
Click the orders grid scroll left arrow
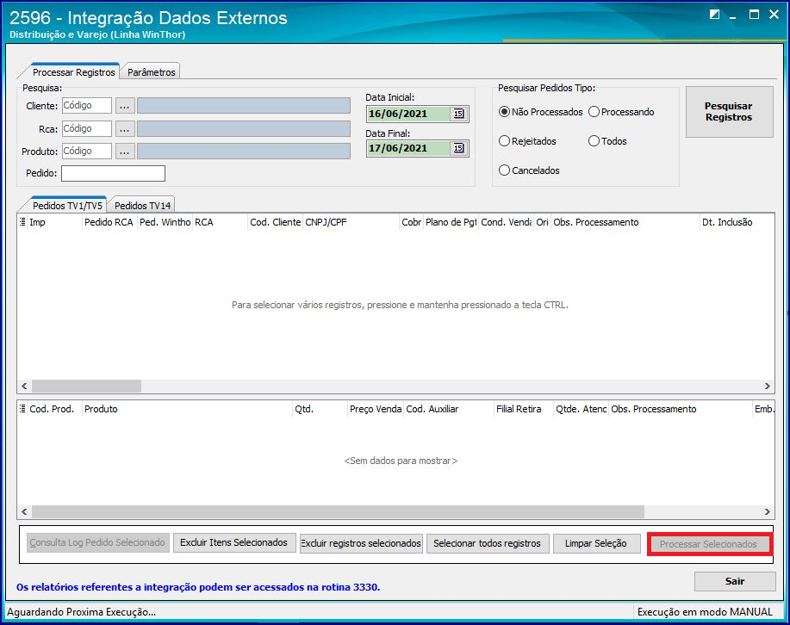[24, 387]
